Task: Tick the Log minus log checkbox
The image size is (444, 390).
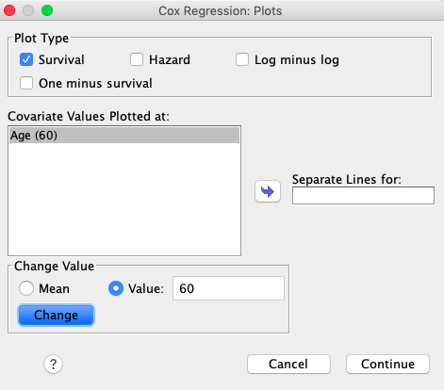Action: tap(242, 59)
